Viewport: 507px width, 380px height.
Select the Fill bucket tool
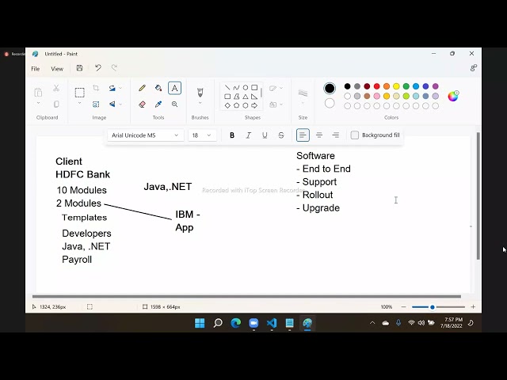pos(158,88)
